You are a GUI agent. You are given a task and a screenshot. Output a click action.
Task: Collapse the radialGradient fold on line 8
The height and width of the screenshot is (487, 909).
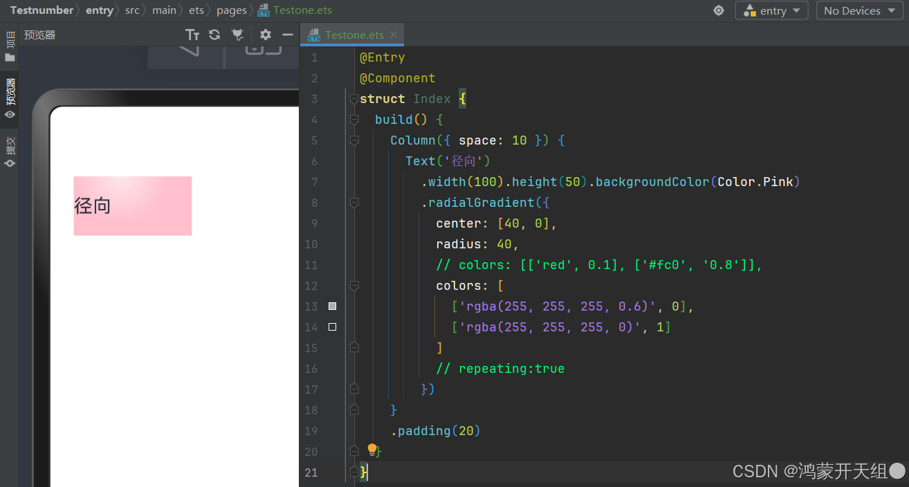354,203
